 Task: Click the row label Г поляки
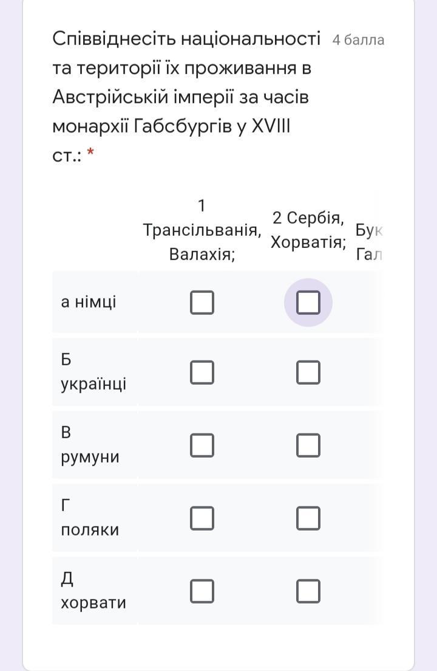[90, 518]
